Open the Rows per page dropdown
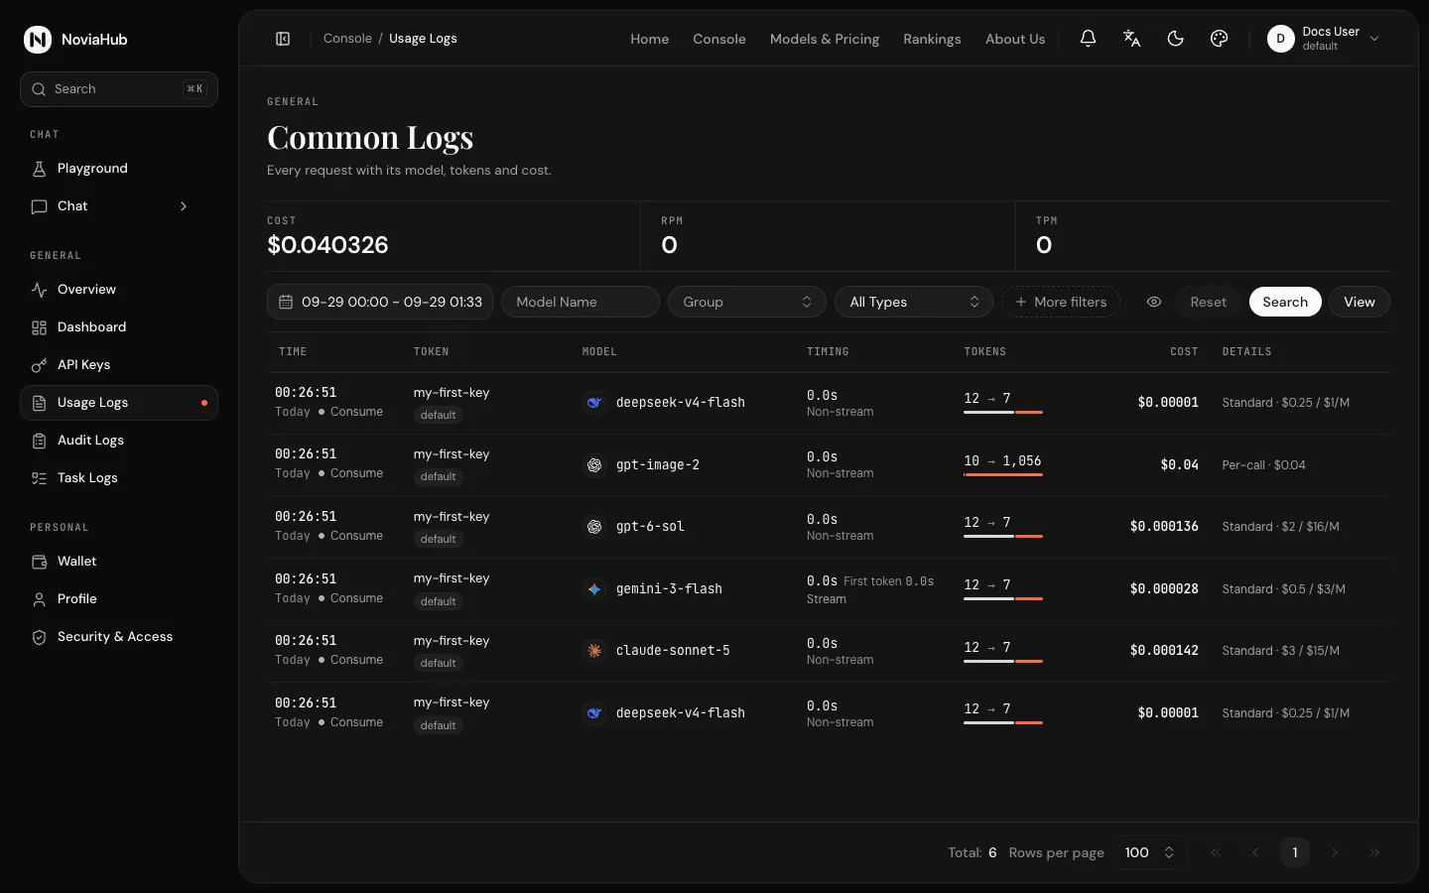Viewport: 1429px width, 893px height. (x=1149, y=852)
